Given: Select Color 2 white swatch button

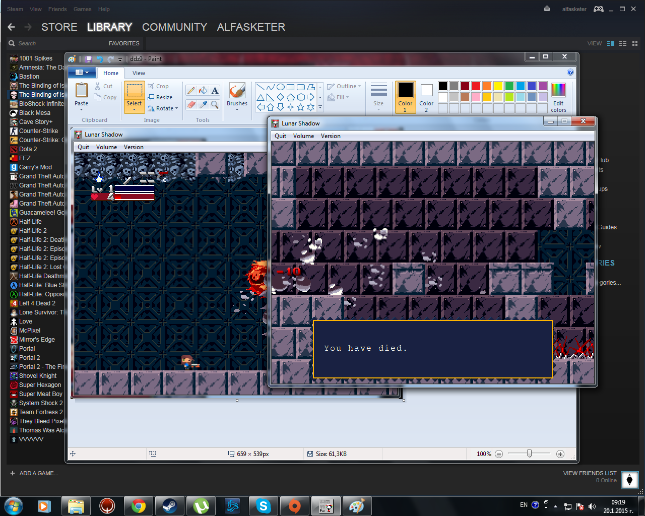Looking at the screenshot, I should tap(426, 97).
